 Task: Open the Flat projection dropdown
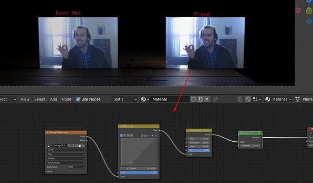[x=66, y=154]
